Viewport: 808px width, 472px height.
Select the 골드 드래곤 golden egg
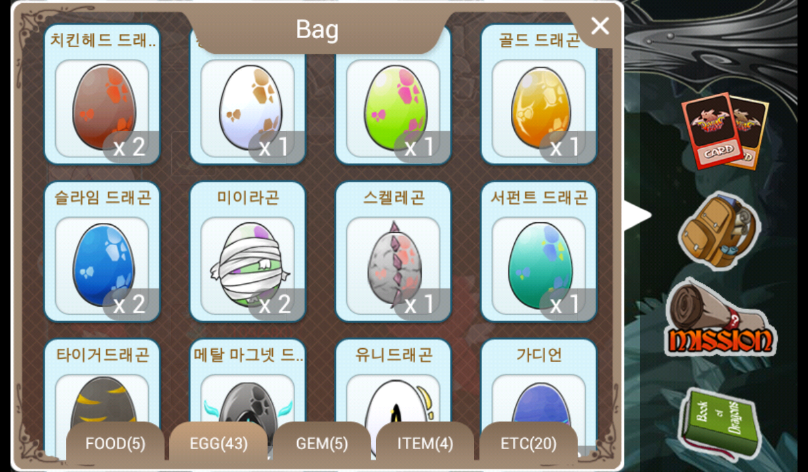(x=539, y=95)
